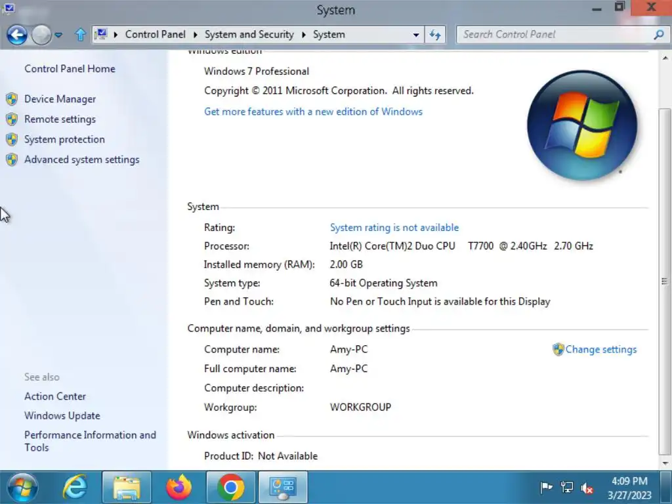Click the Control Panel taskbar button
This screenshot has height=504, width=672.
(283, 488)
